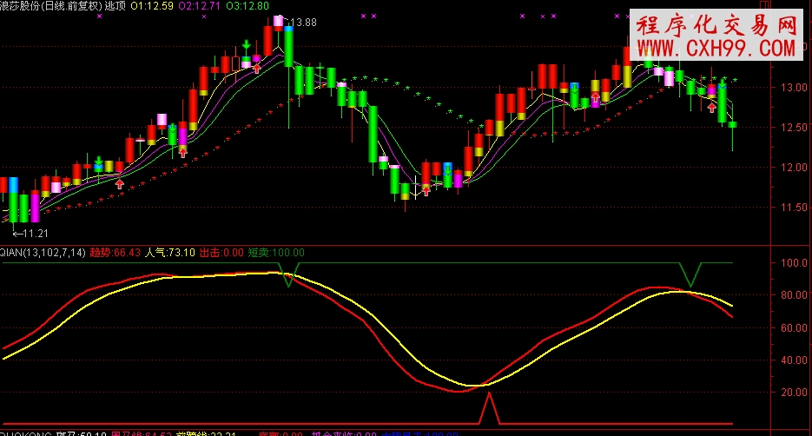Click the last red up arrow at far right
This screenshot has height=436, width=812.
pos(712,108)
